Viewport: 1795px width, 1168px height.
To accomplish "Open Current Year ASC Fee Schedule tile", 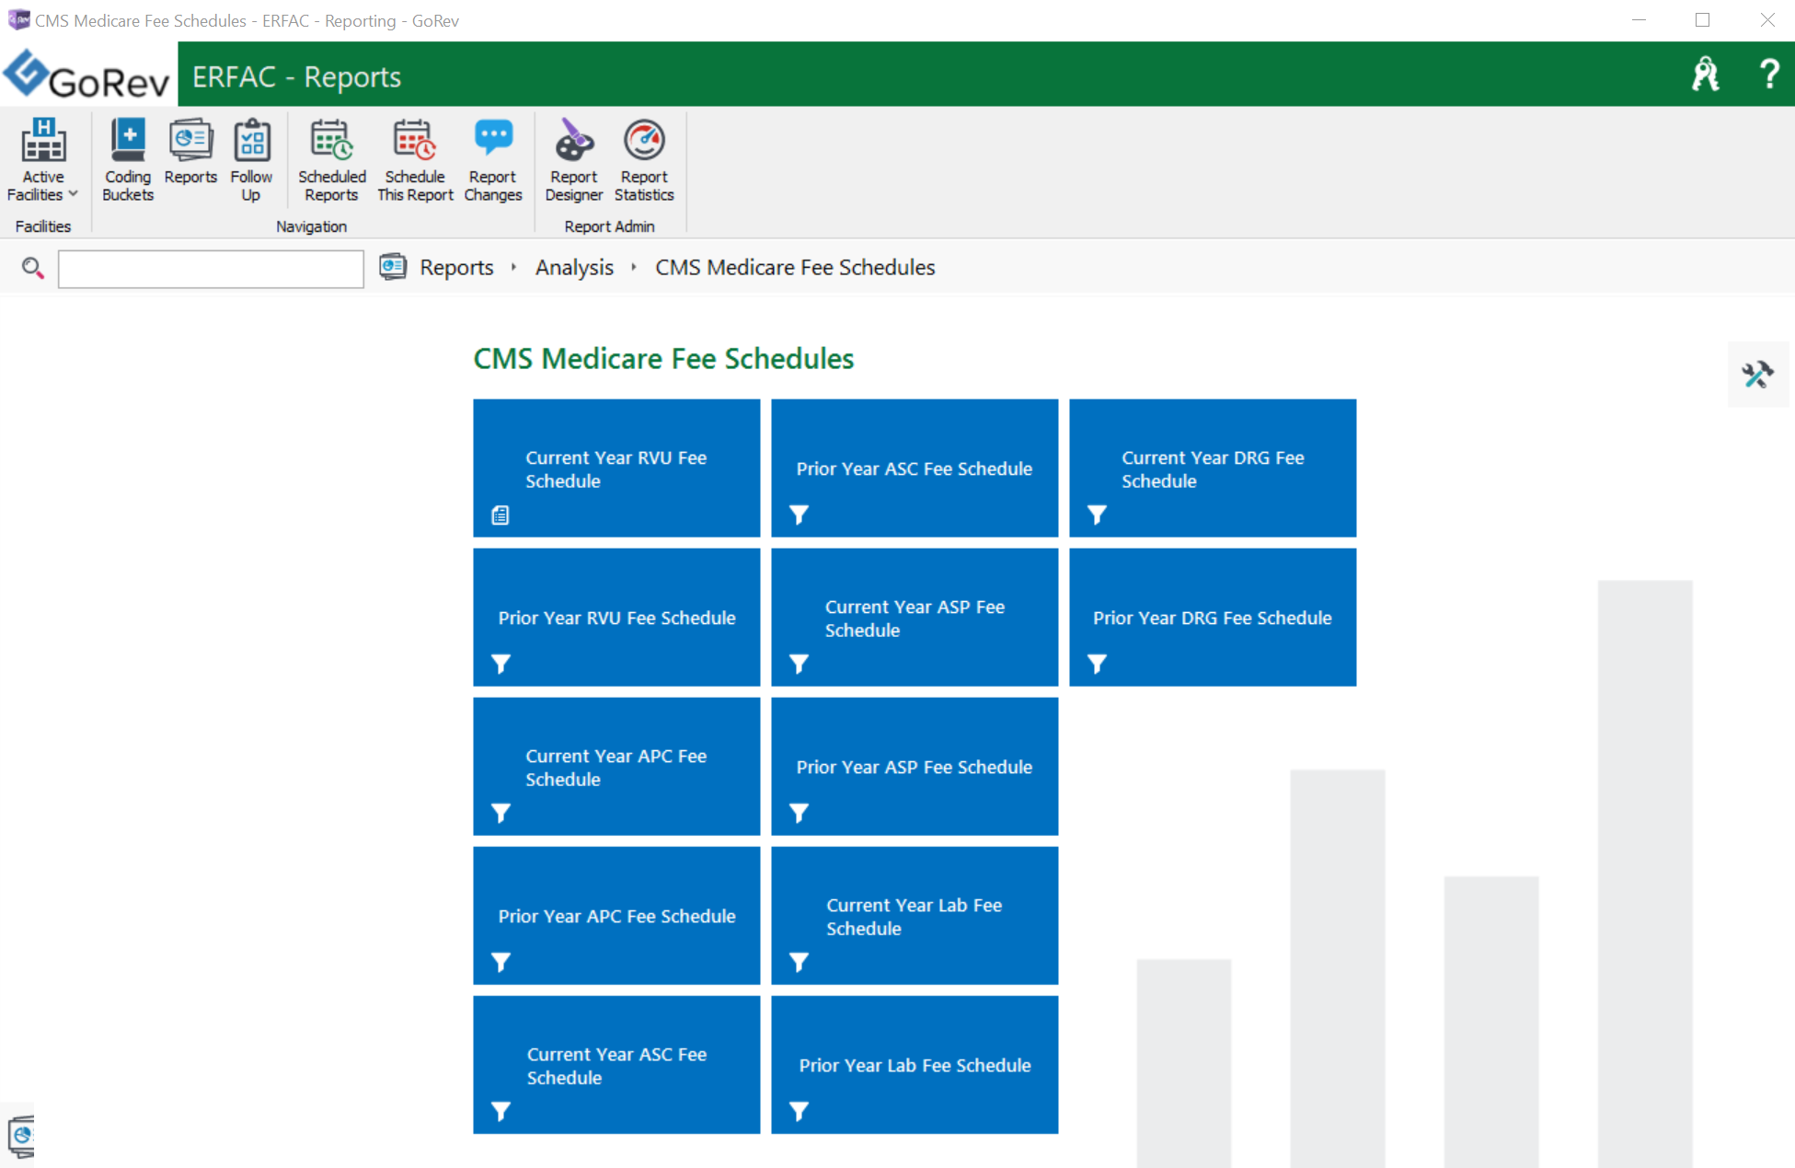I will tap(616, 1064).
